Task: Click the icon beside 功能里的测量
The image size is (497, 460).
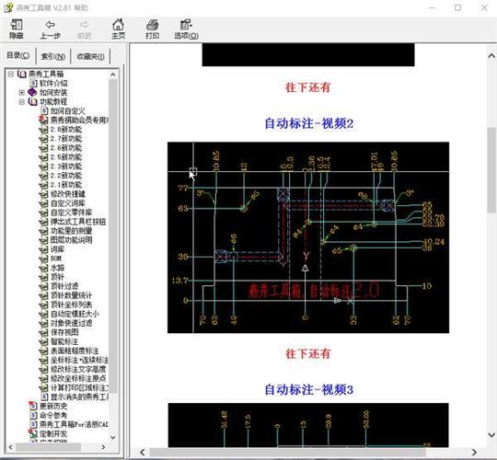Action: click(x=43, y=231)
